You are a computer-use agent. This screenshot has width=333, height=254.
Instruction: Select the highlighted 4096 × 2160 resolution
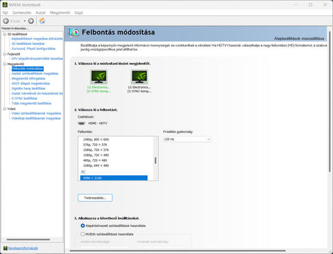(114, 178)
